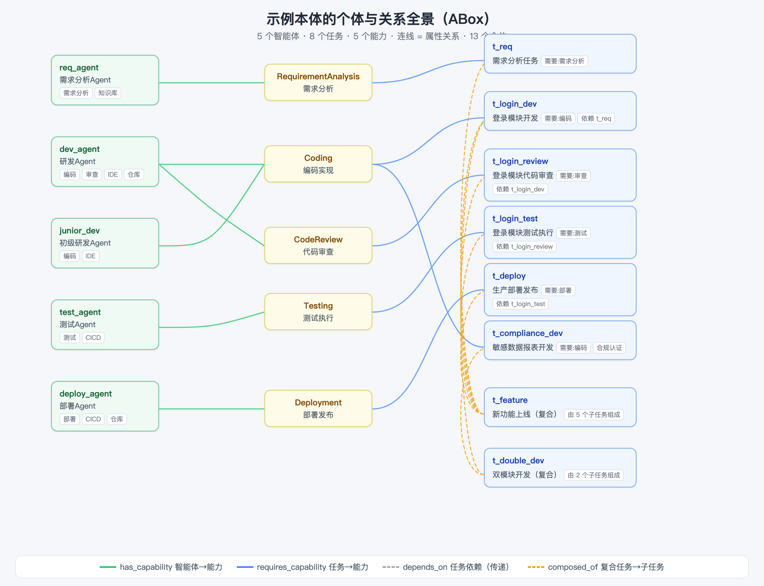Image resolution: width=764 pixels, height=586 pixels.
Task: Click the composed_of legend entry
Action: tap(596, 567)
